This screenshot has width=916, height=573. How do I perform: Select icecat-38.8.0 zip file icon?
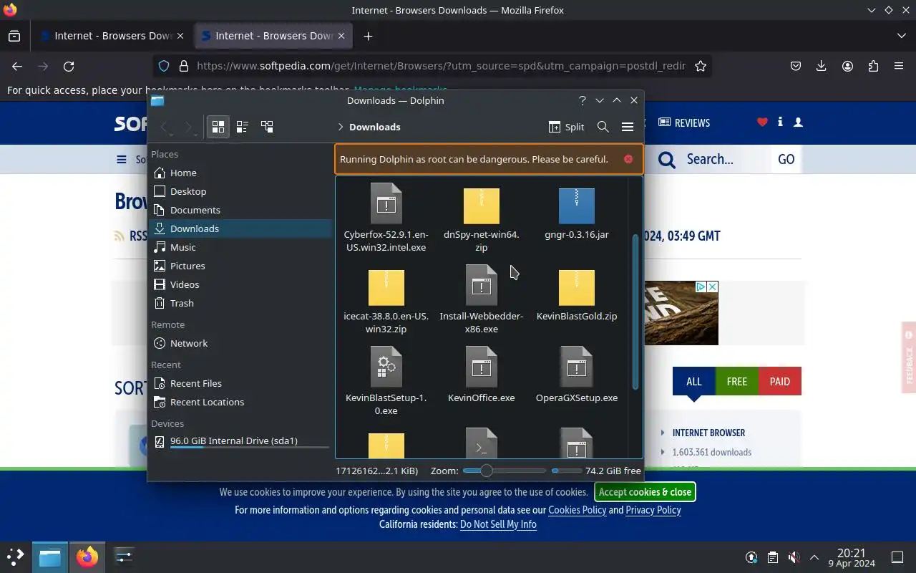(386, 287)
